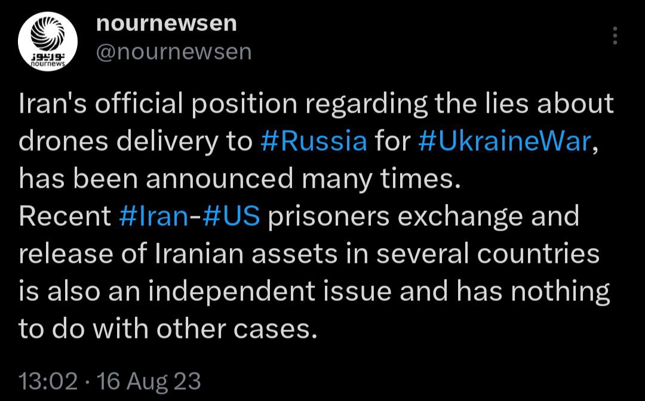The image size is (645, 401).
Task: Click the nournews profile avatar
Action: [48, 42]
